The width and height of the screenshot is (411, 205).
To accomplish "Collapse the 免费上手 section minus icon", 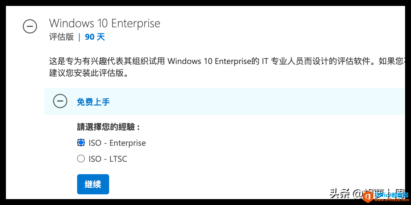I will point(60,101).
